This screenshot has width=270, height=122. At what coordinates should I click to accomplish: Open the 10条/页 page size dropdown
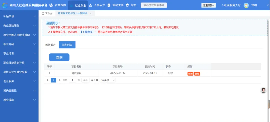(x=107, y=80)
